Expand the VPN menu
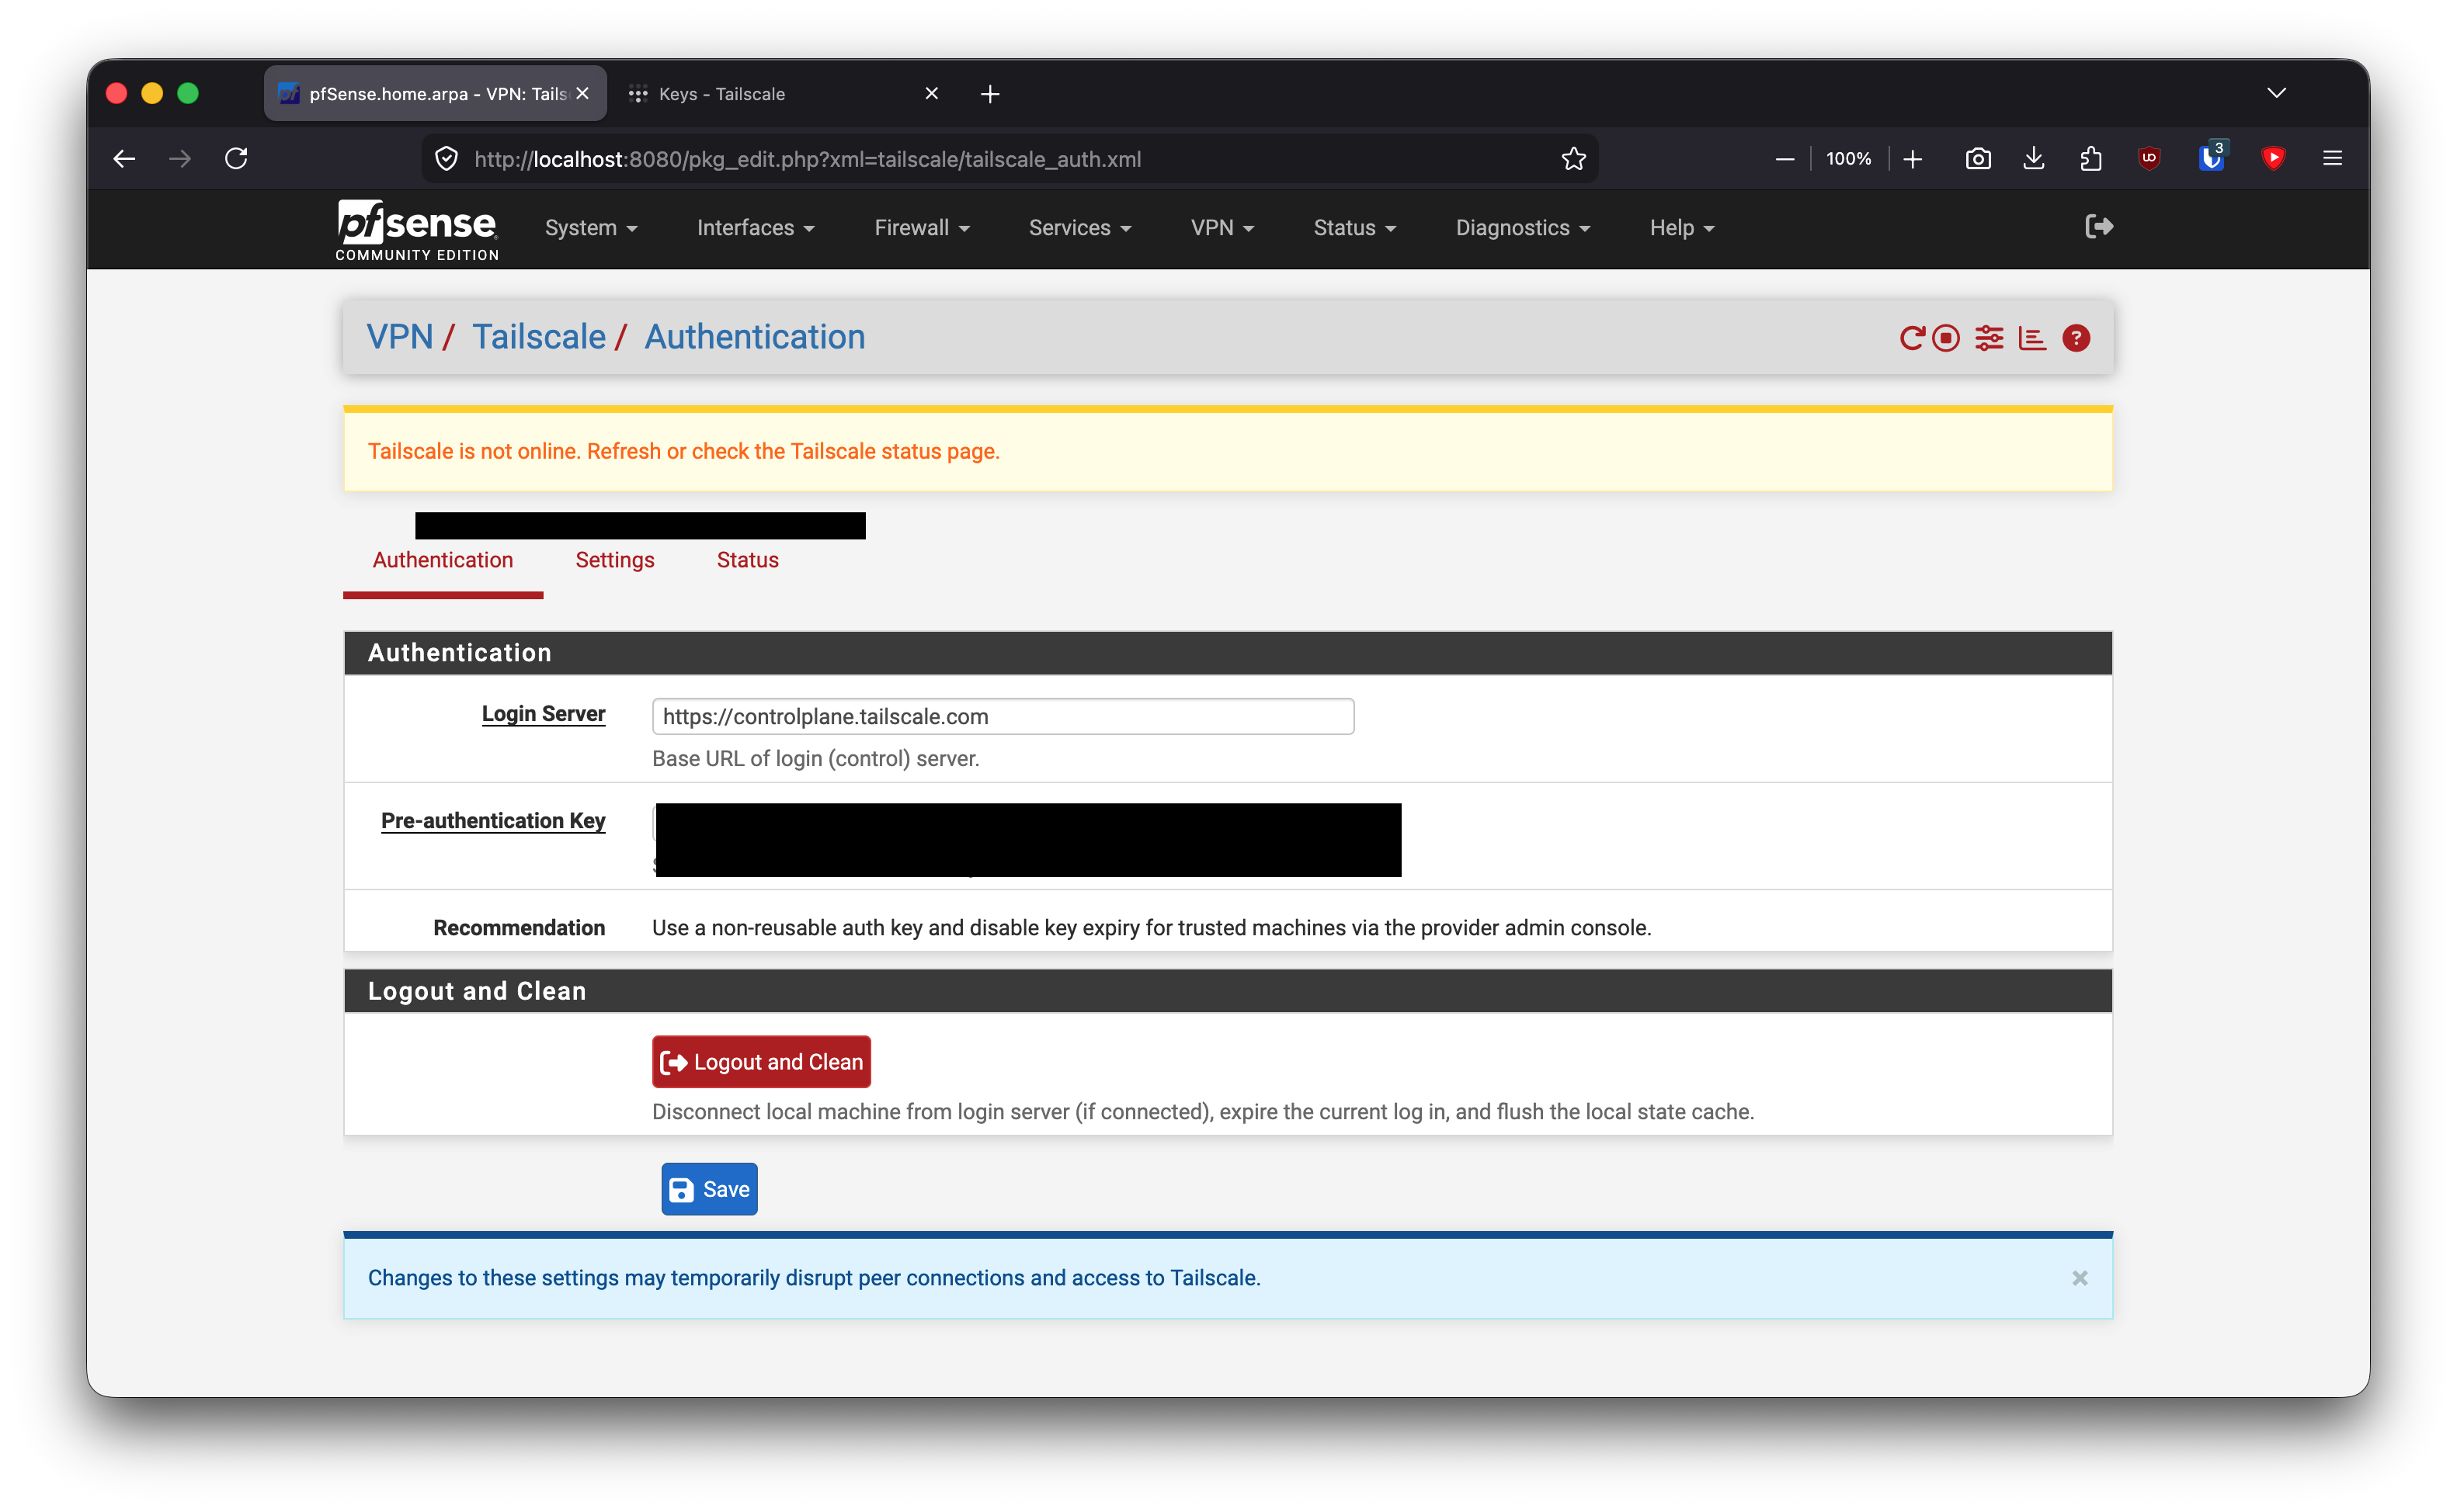 [1222, 228]
